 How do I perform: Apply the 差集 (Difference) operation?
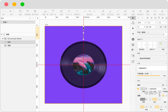pyautogui.click(x=125, y=11)
